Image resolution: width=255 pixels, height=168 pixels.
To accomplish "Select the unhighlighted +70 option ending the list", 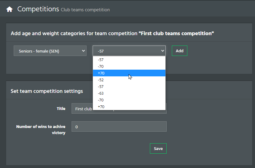I will (x=129, y=107).
